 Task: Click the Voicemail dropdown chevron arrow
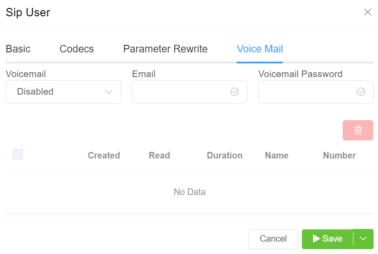pos(109,92)
